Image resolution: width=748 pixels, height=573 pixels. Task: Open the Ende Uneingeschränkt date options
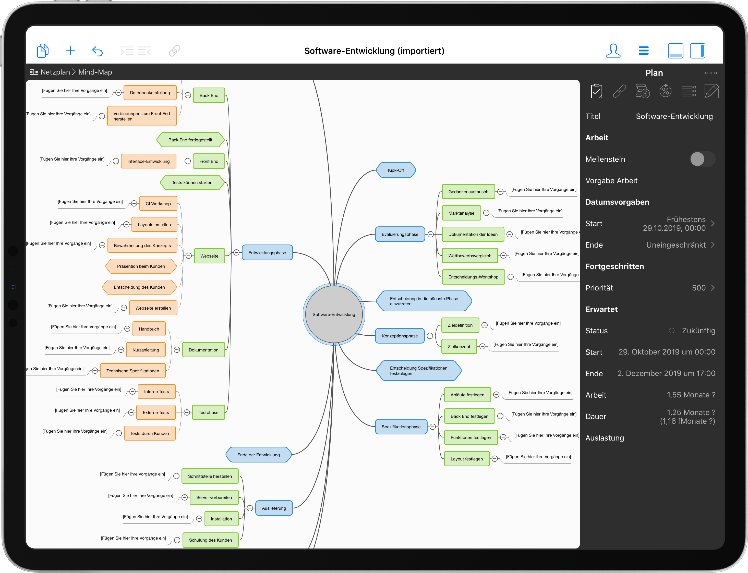click(713, 245)
